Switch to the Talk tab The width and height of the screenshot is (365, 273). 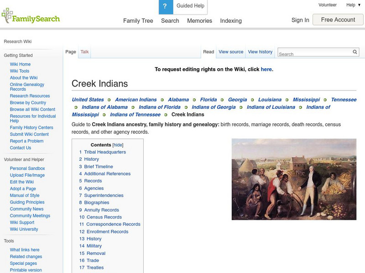tap(84, 51)
